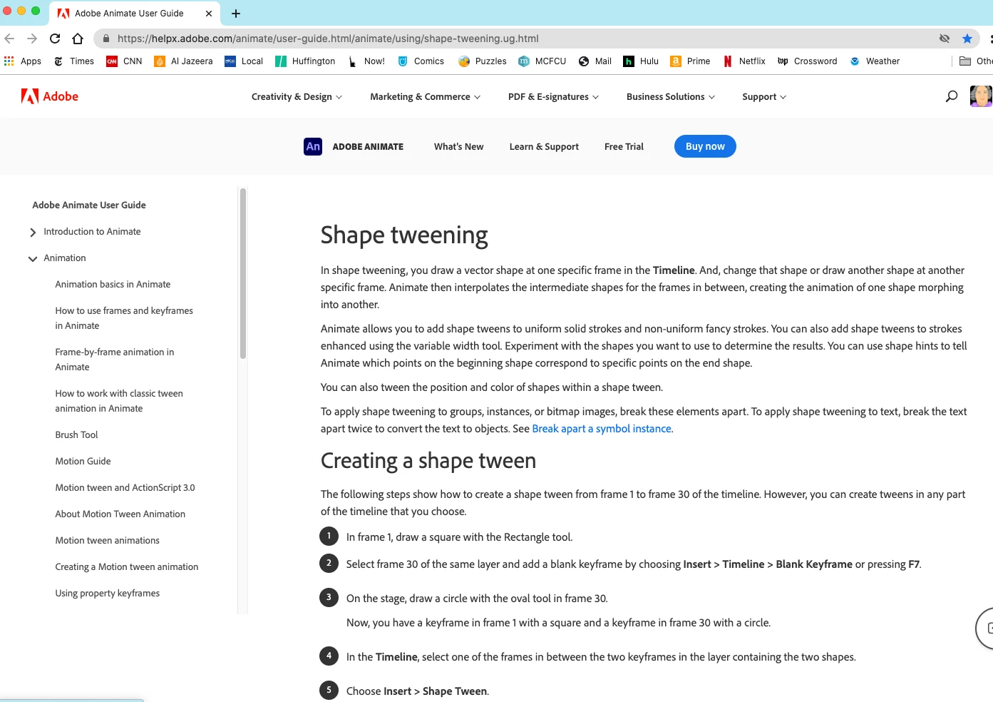Expand the Support menu

[x=764, y=97]
